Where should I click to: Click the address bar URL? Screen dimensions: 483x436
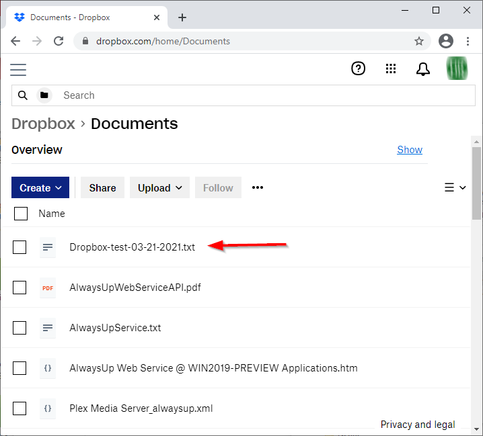tap(163, 41)
